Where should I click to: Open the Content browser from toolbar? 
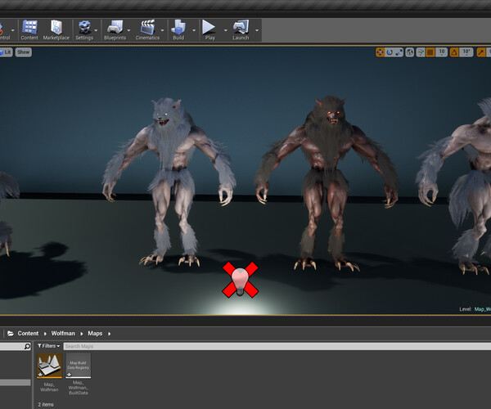[x=29, y=30]
